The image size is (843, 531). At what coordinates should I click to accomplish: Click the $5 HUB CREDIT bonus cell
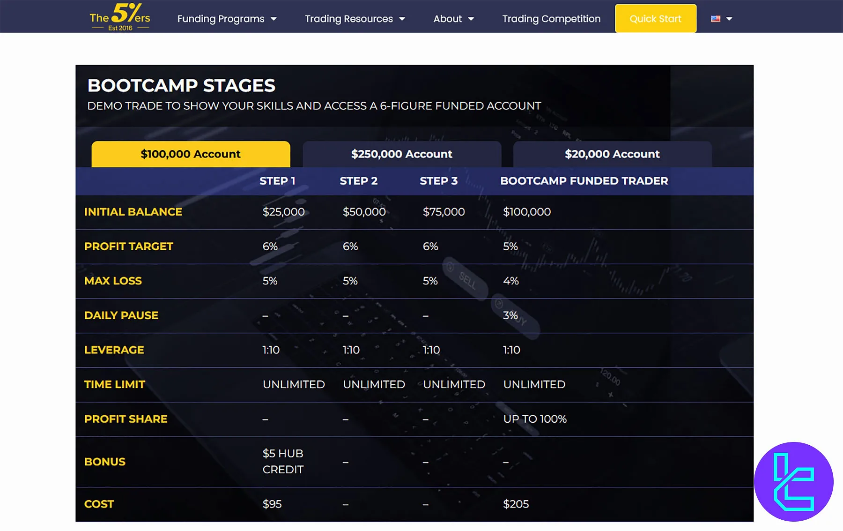pyautogui.click(x=283, y=461)
